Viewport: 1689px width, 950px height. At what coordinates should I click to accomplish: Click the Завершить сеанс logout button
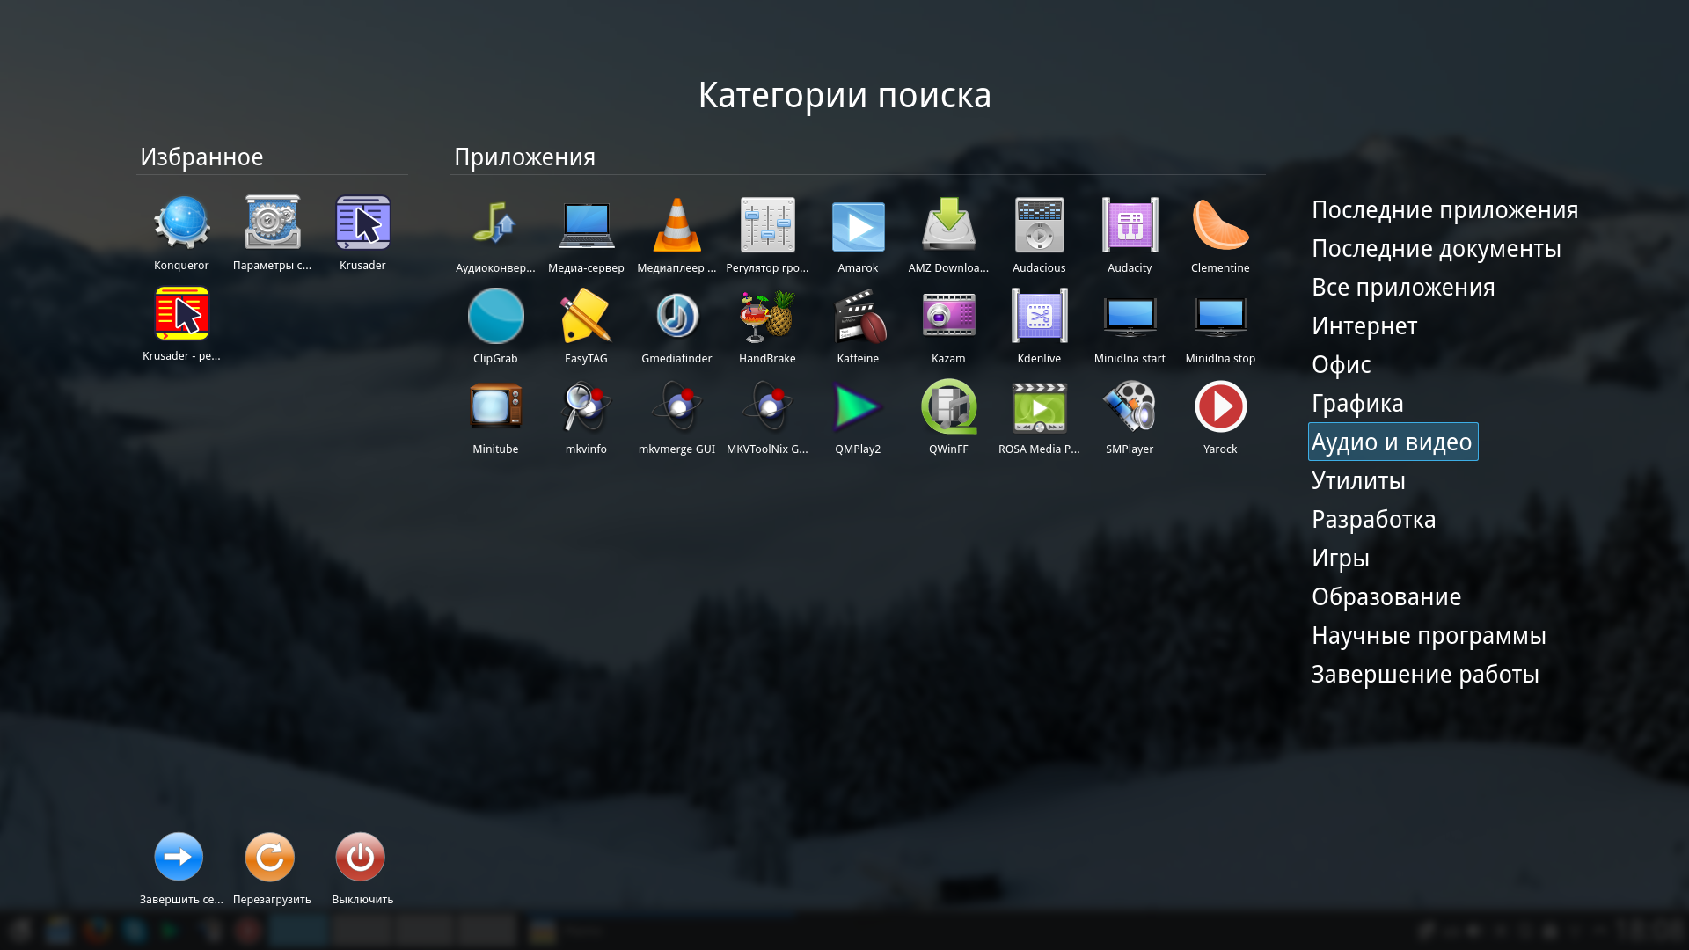pos(179,858)
